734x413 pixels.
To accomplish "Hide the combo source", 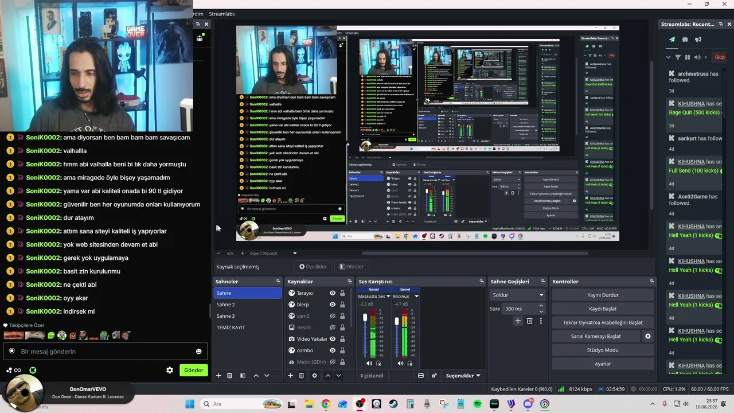I will (332, 350).
